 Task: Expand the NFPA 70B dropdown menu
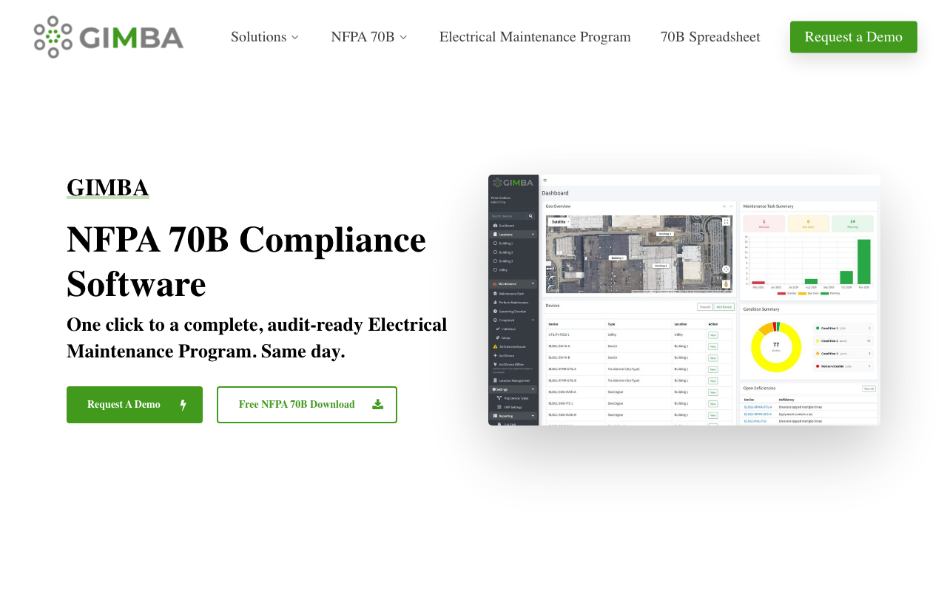point(369,37)
